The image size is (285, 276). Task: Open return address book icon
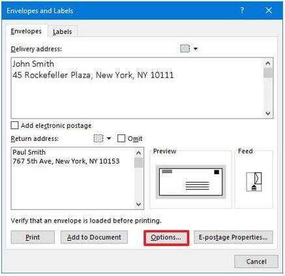98,138
